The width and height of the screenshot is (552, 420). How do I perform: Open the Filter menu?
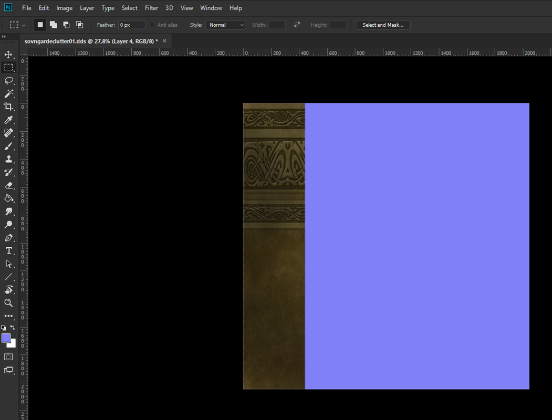tap(151, 8)
